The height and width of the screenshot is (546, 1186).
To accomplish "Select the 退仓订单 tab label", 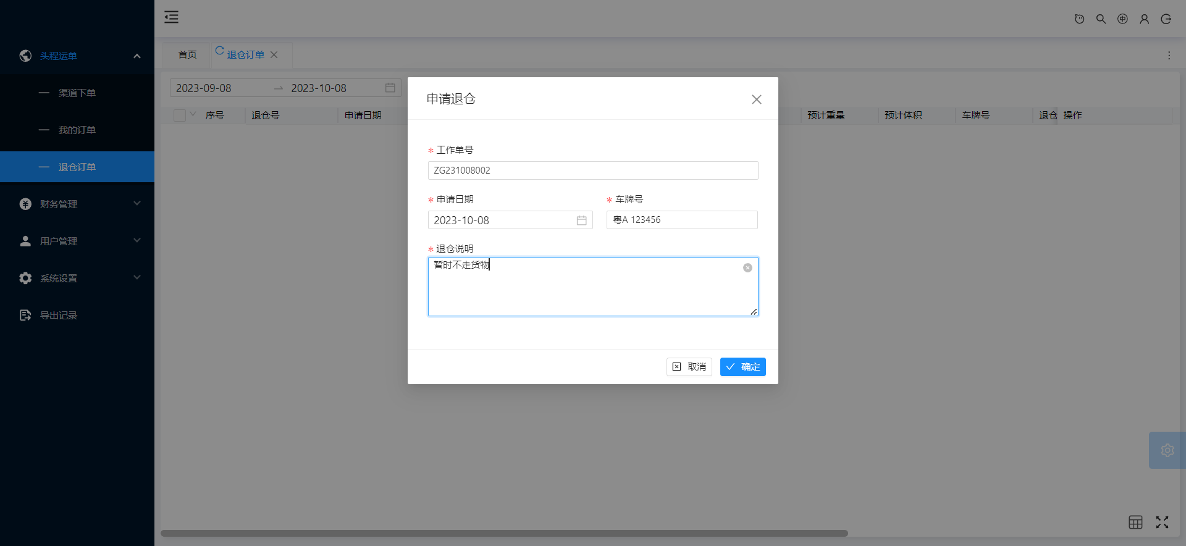I will click(x=246, y=55).
